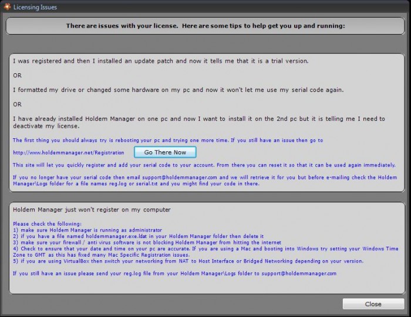Click step 3 about firewall / anti virus

[147, 243]
